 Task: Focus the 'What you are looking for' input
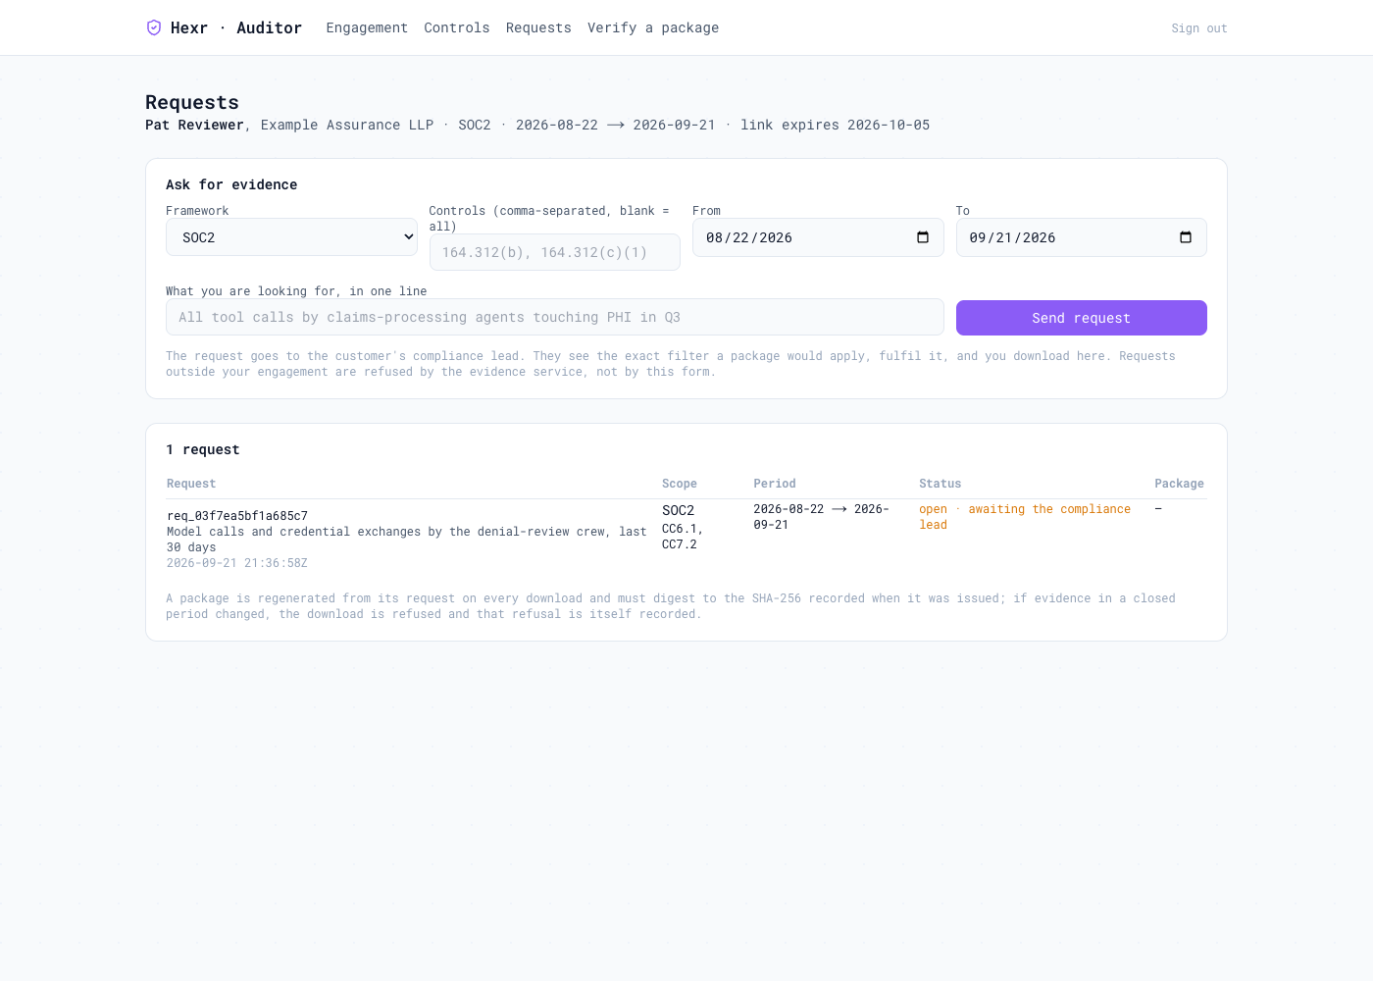(x=554, y=317)
